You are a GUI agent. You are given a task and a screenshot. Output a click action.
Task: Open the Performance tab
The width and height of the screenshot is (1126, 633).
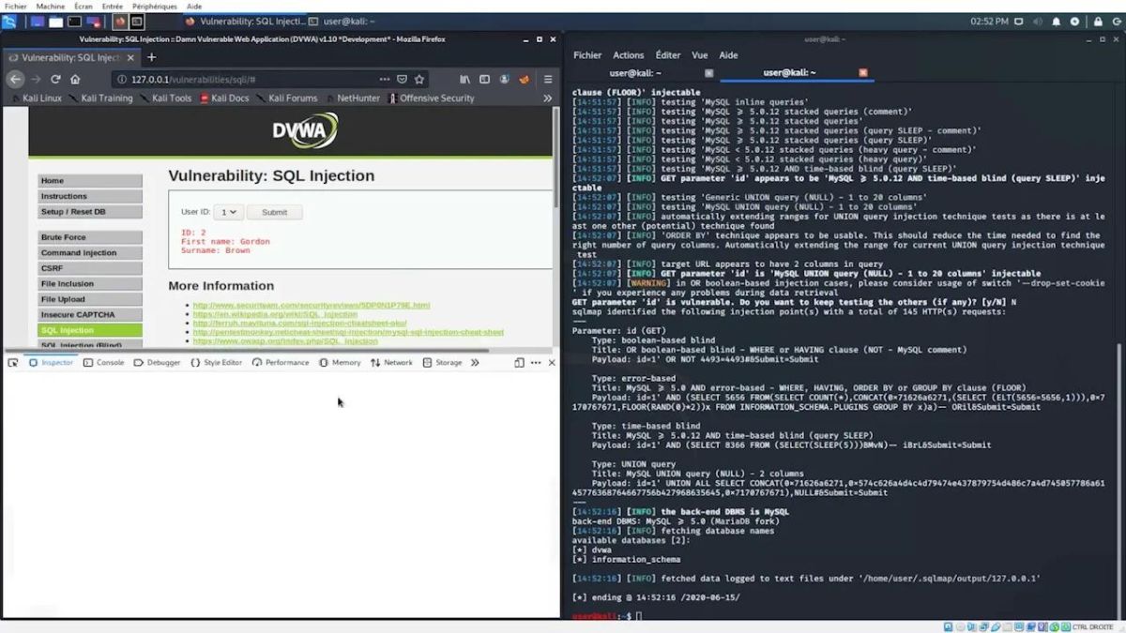(281, 362)
